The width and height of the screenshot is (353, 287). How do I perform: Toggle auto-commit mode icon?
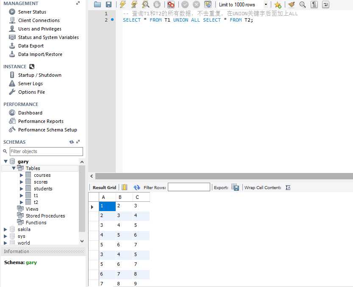coord(208,5)
